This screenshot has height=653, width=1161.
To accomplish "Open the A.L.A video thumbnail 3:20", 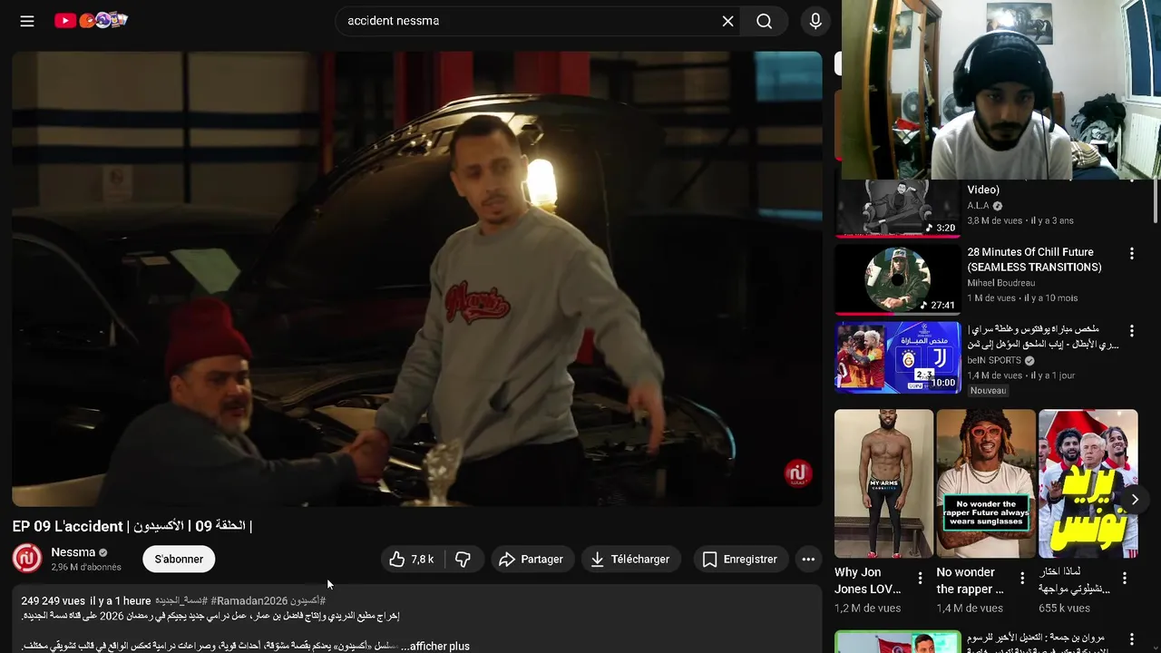I will (897, 208).
